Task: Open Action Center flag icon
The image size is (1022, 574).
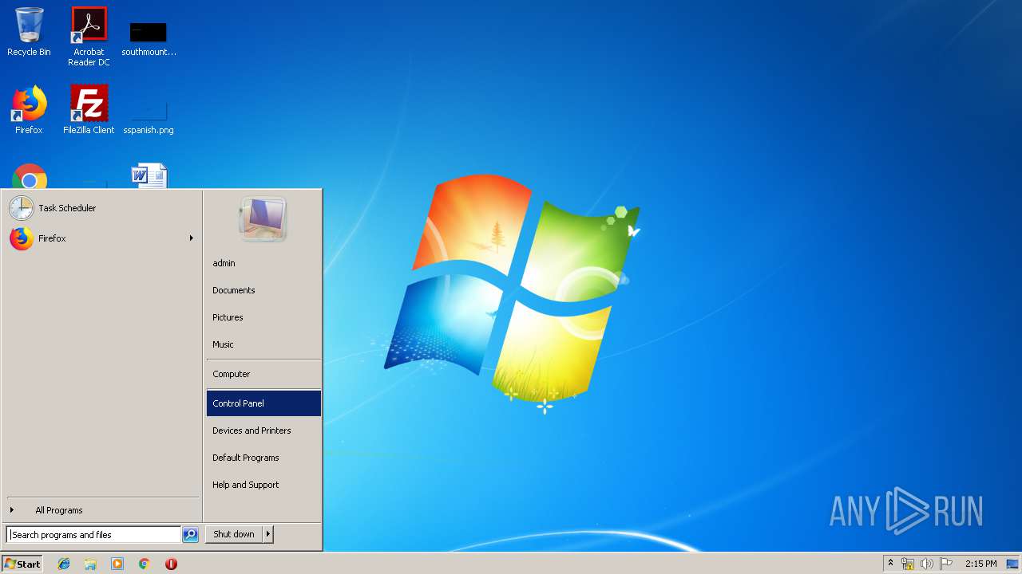Action: [x=946, y=564]
